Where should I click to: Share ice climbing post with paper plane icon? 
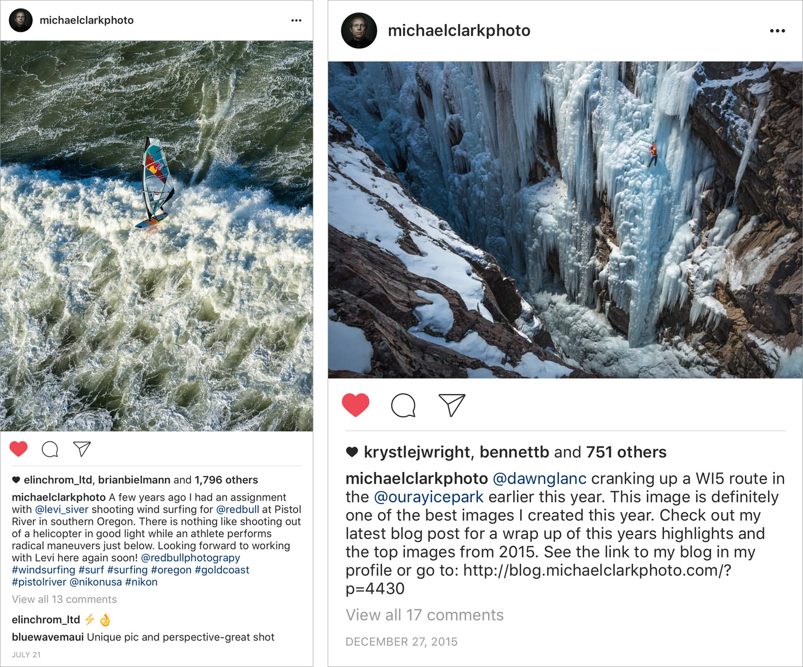[452, 405]
